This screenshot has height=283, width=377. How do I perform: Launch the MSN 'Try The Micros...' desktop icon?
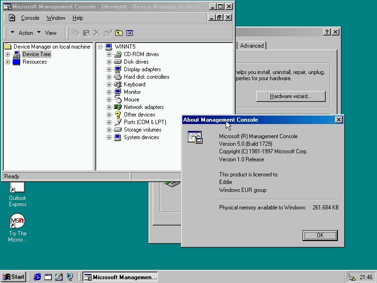17,221
